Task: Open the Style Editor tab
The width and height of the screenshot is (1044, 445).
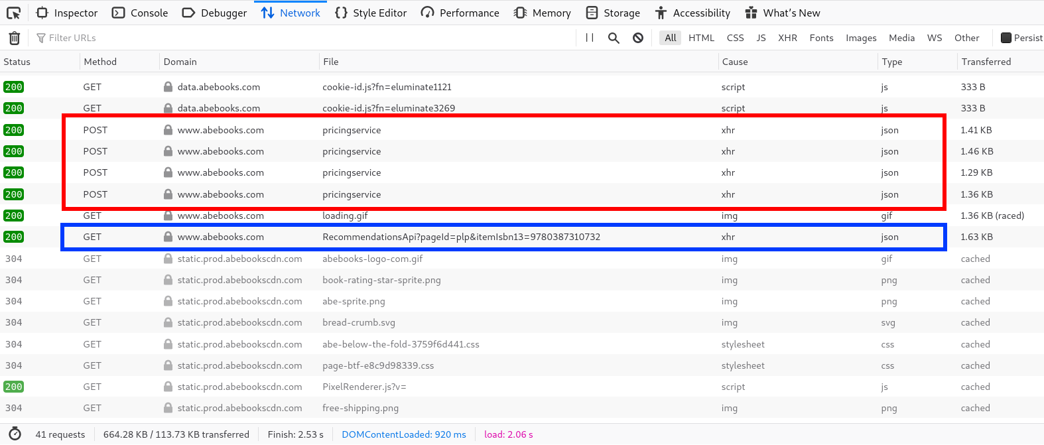Action: tap(371, 13)
